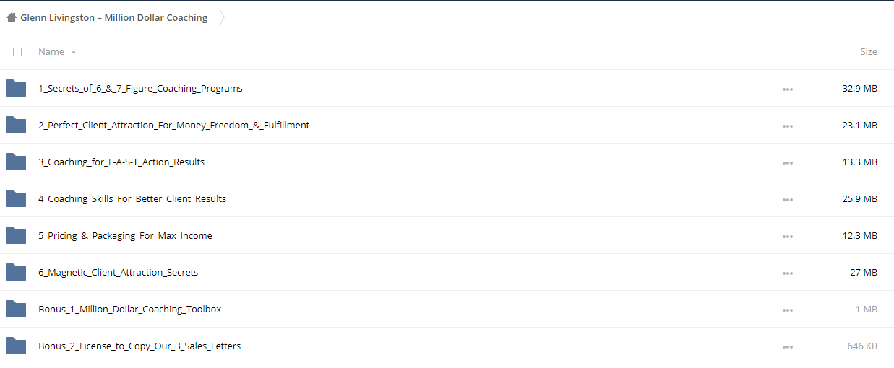894x368 pixels.
Task: Click the 12.3 MB size value
Action: 860,236
